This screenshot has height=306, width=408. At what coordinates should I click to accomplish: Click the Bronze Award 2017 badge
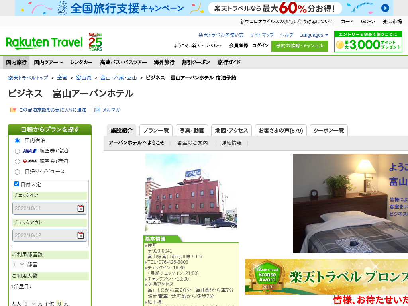pos(267,277)
